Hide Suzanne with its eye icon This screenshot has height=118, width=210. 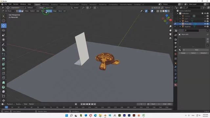coord(205,27)
